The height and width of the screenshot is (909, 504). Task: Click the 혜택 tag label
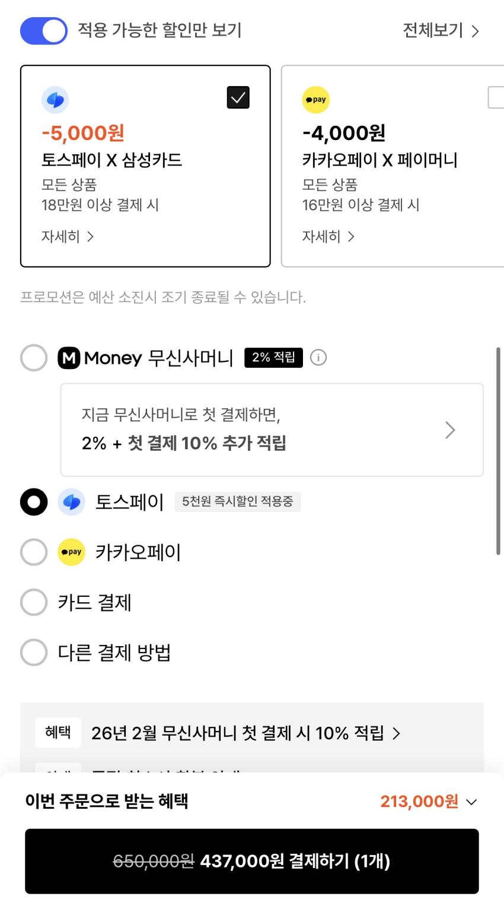58,733
